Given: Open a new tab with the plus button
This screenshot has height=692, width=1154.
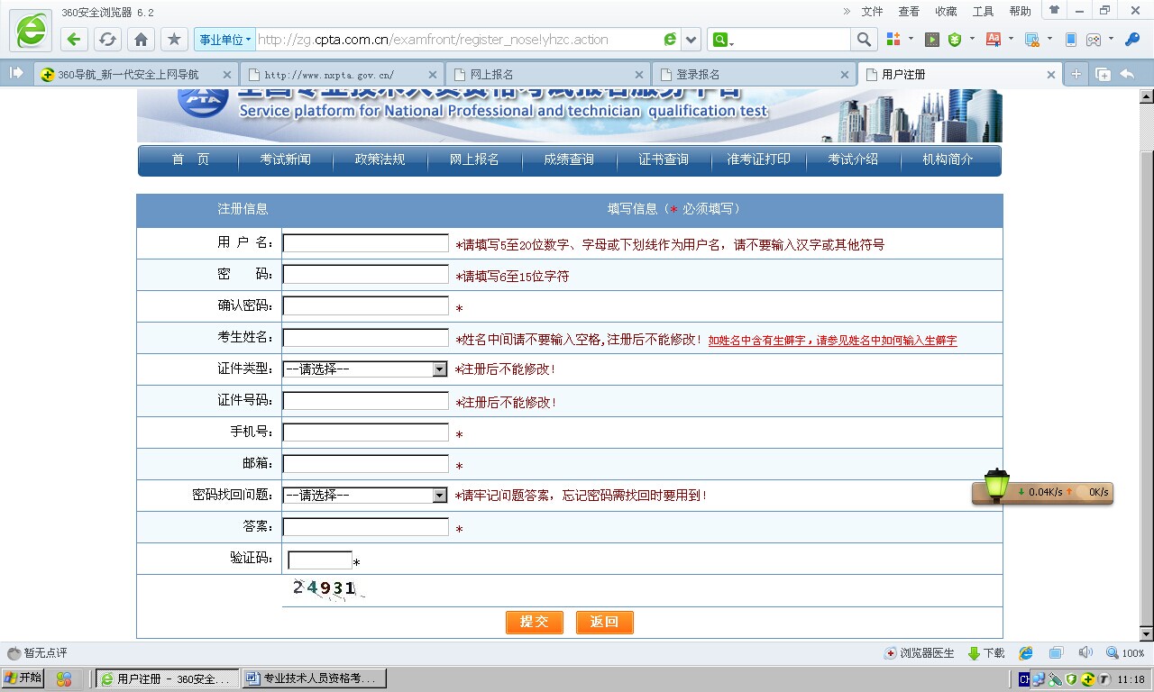Looking at the screenshot, I should tap(1076, 75).
